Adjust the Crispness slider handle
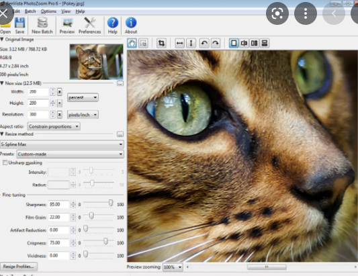 pos(105,241)
